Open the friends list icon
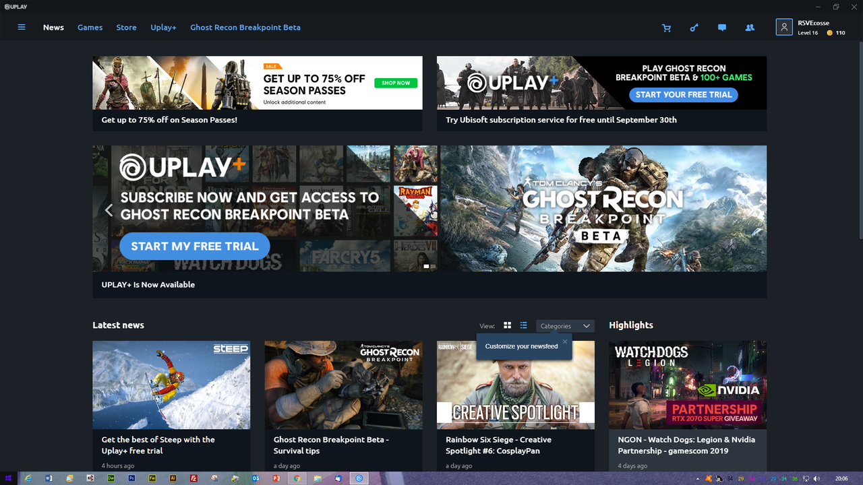 (x=750, y=28)
